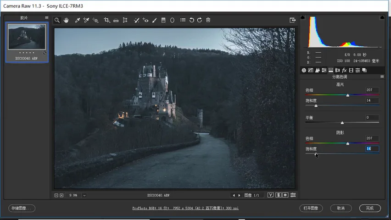Toggle between current and default settings
This screenshot has height=220, width=391.
point(293,195)
